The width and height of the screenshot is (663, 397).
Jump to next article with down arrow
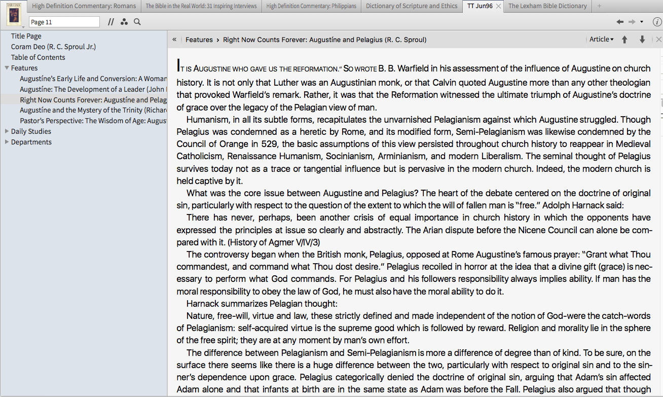click(642, 40)
